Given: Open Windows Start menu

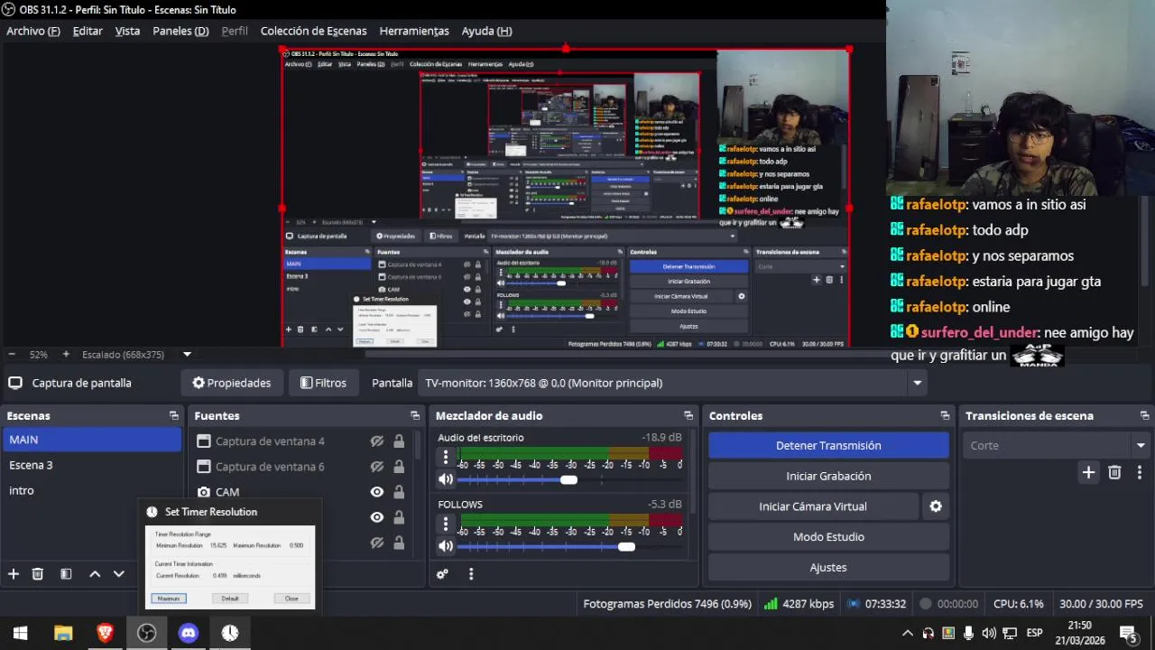Looking at the screenshot, I should 21,633.
